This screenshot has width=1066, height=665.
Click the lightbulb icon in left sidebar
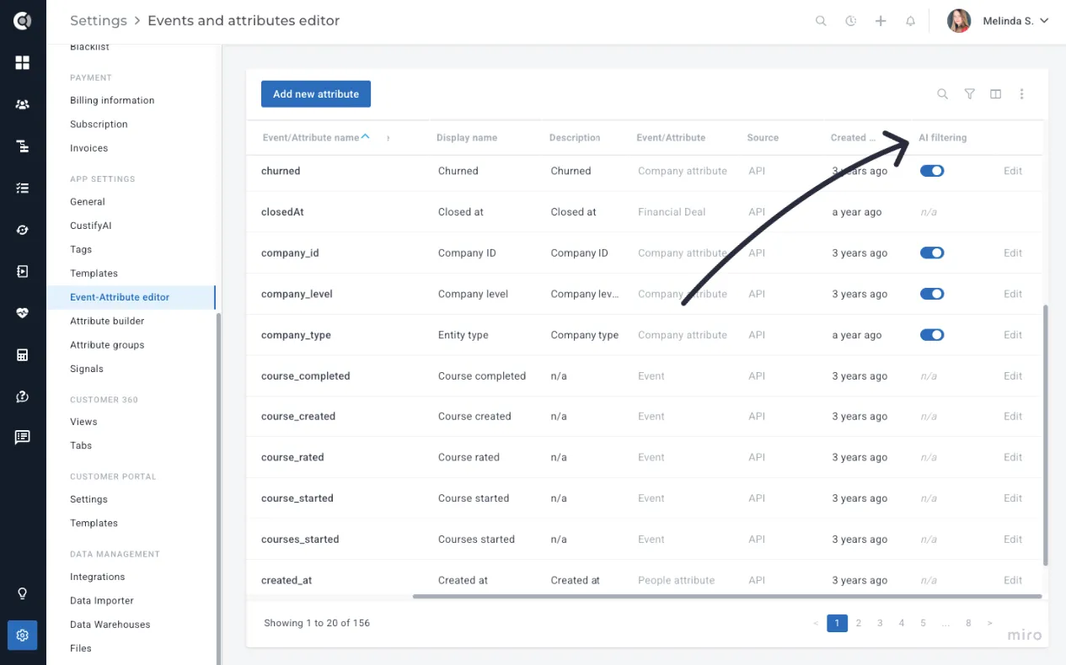[x=23, y=593]
